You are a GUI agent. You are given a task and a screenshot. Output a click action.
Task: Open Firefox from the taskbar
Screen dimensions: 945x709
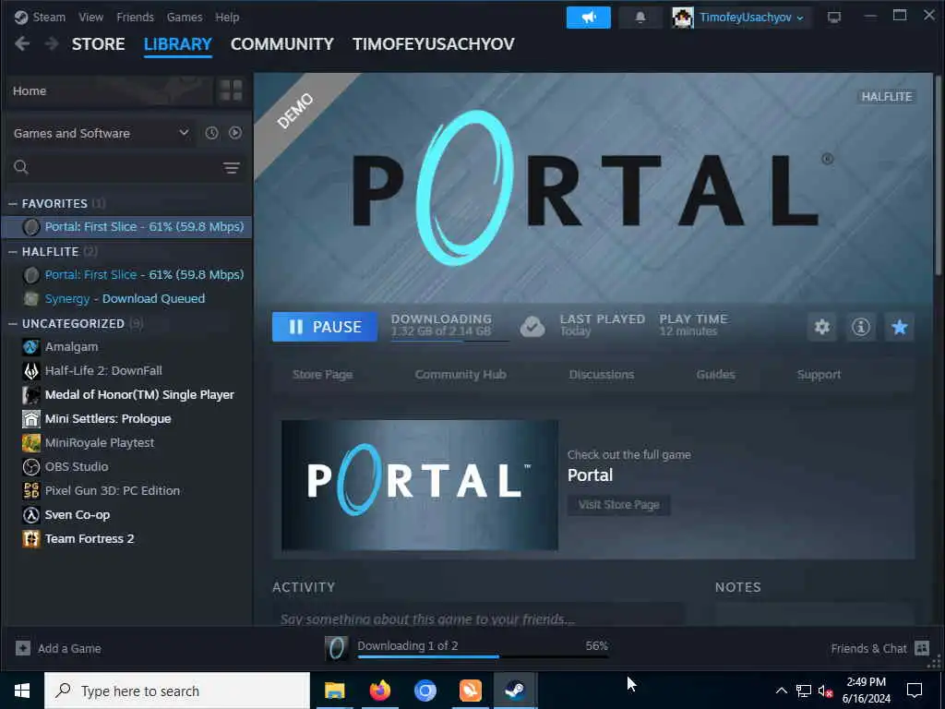click(379, 691)
